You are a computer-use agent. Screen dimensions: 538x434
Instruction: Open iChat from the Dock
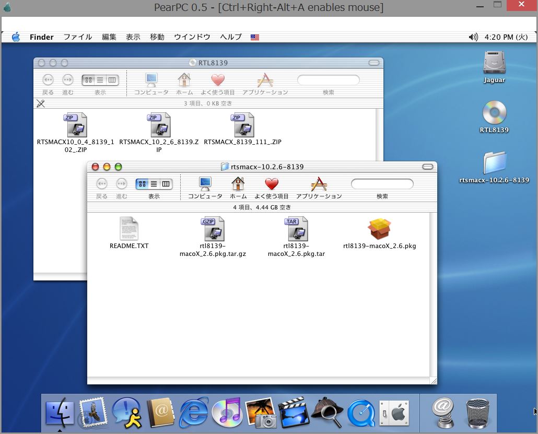126,413
